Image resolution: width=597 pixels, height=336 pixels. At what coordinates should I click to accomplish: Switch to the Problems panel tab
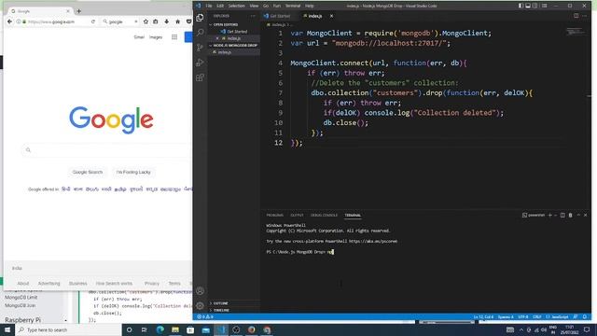tap(275, 216)
